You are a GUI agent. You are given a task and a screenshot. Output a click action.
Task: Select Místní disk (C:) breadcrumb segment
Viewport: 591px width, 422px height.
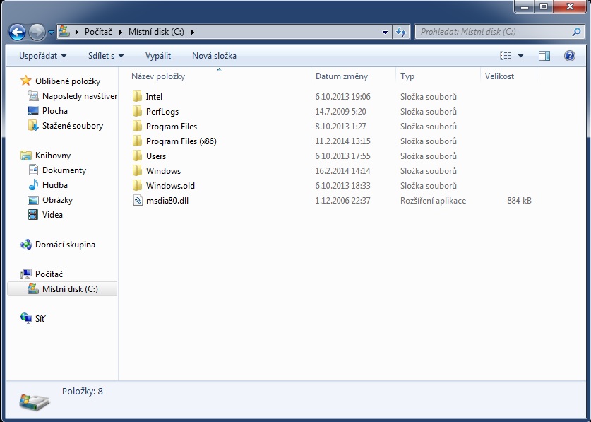157,32
